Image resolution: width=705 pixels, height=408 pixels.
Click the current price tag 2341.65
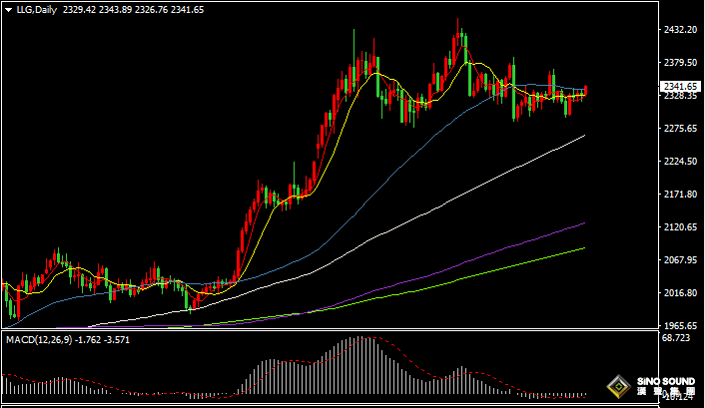point(679,87)
